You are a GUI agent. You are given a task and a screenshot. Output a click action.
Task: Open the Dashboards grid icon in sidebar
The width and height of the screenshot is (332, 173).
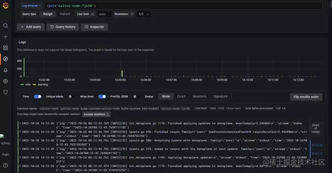click(6, 48)
